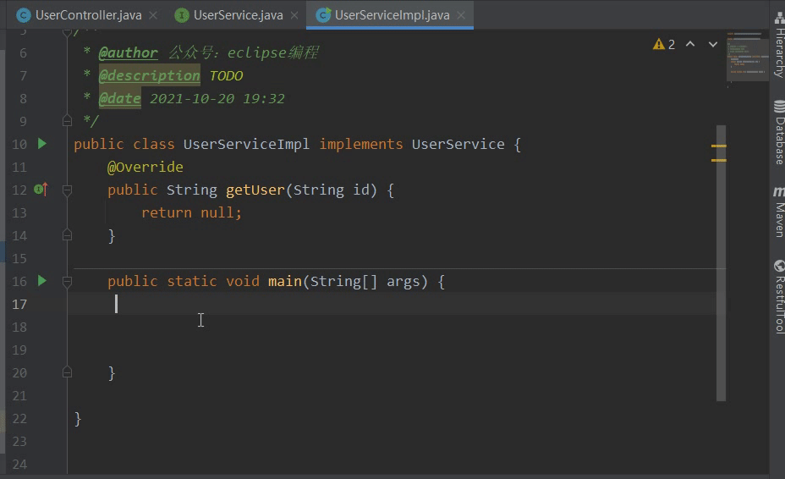Click the main method name

click(x=285, y=282)
